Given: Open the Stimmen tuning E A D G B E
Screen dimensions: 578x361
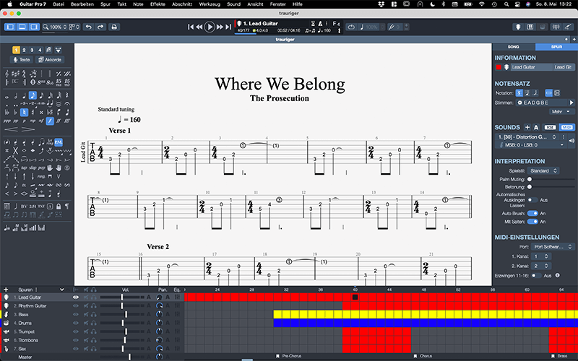Looking at the screenshot, I should pyautogui.click(x=542, y=103).
